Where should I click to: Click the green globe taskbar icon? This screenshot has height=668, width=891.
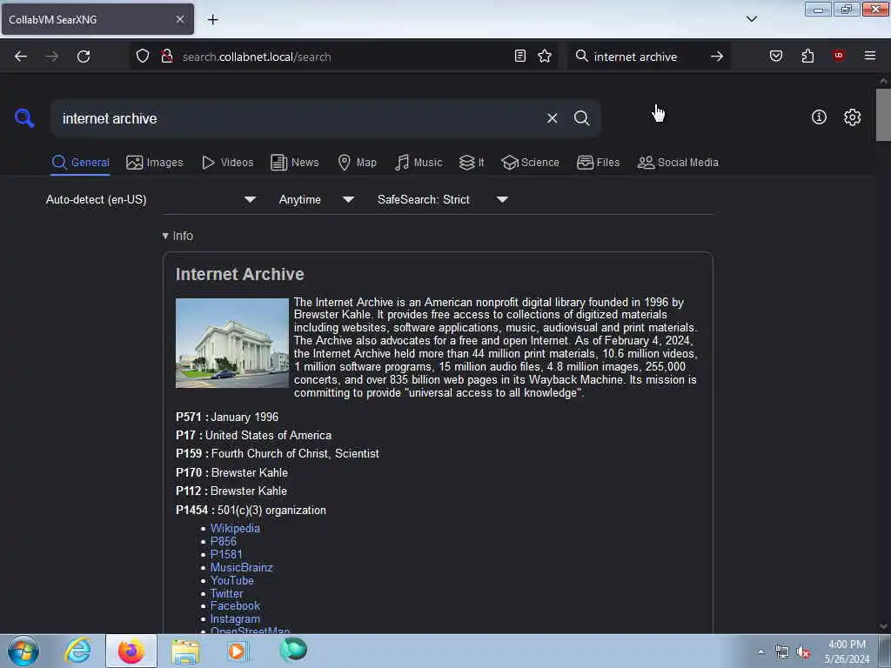pyautogui.click(x=293, y=650)
